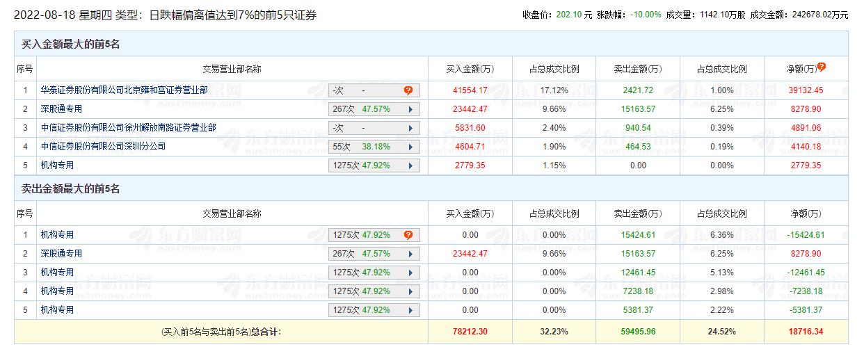
Task: Click the total share 24.52%
Action: 722,332
